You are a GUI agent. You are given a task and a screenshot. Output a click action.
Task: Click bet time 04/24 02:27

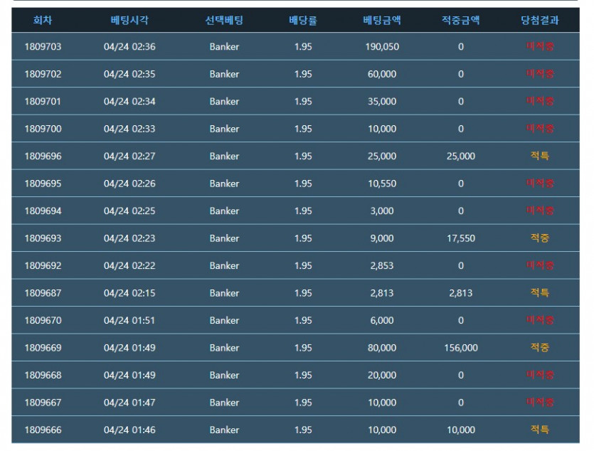pos(129,156)
